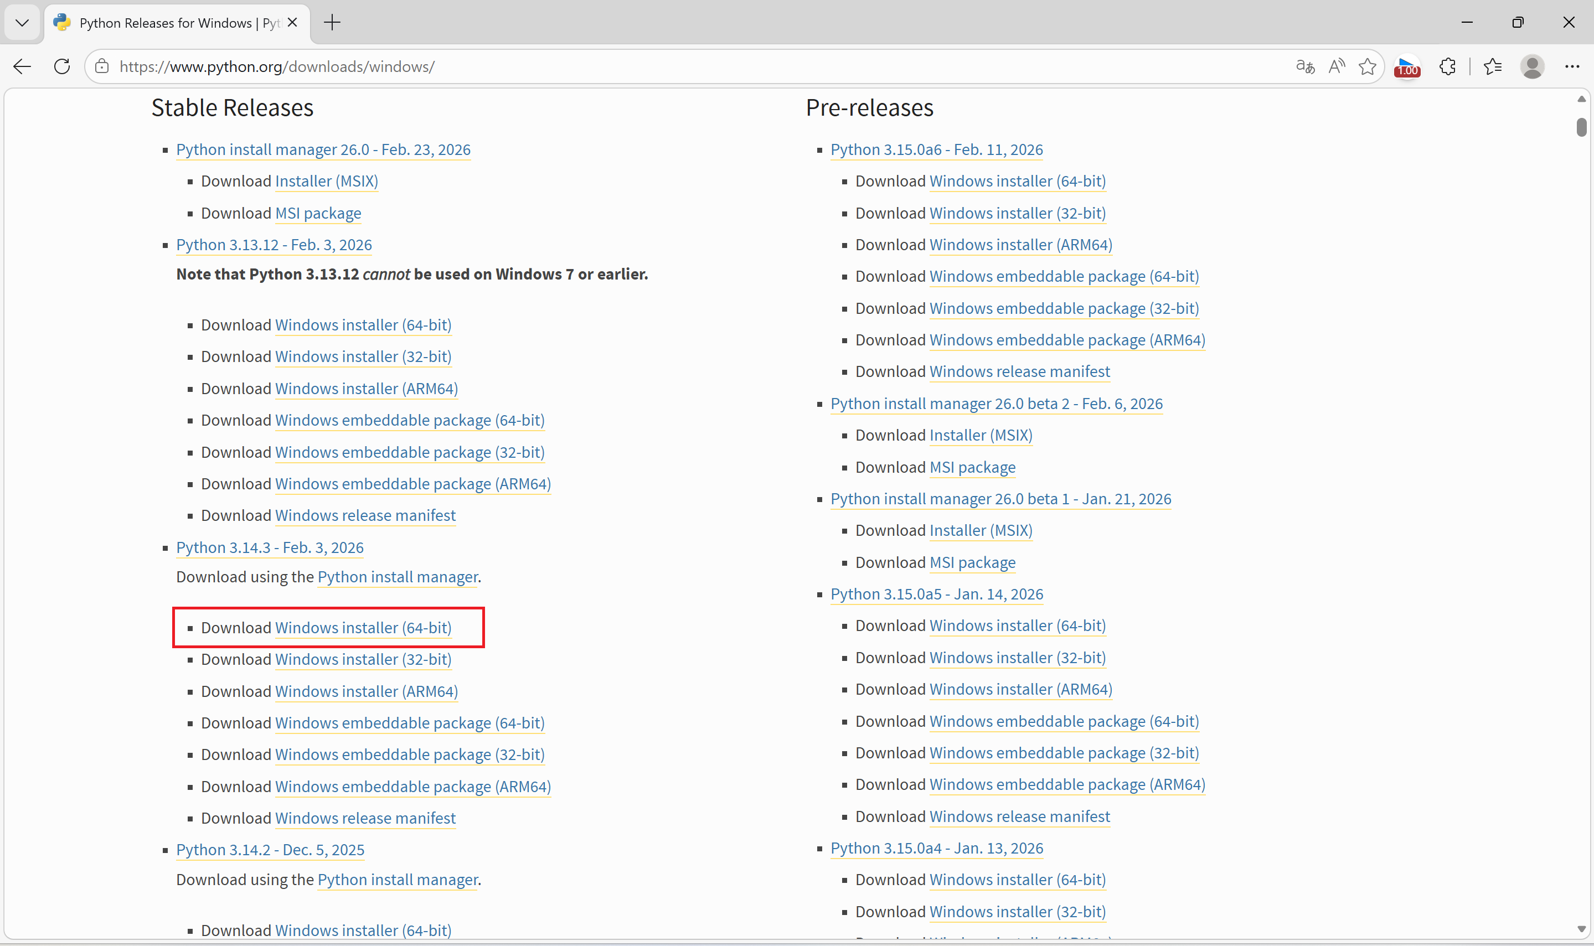Screen dimensions: 1594x946
Task: Download Python 3.14.3 embeddable package (32-bit)
Action: 410,755
